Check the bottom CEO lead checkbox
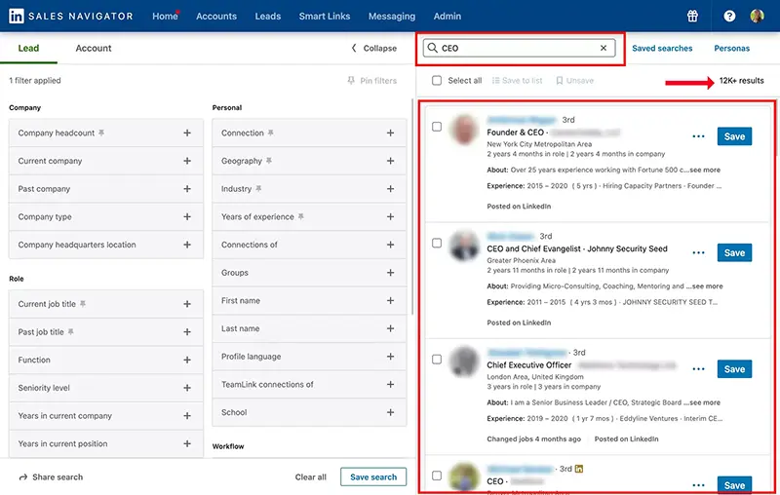The image size is (780, 495). tap(437, 476)
